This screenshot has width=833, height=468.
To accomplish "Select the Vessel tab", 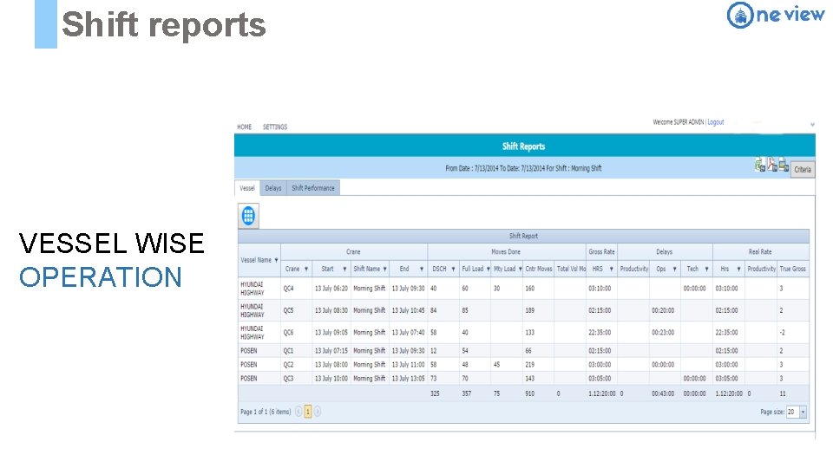I will (247, 188).
